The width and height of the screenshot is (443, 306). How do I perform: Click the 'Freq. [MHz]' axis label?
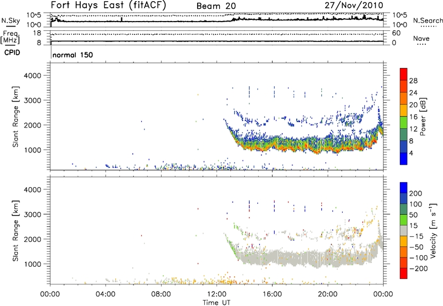tap(10, 38)
